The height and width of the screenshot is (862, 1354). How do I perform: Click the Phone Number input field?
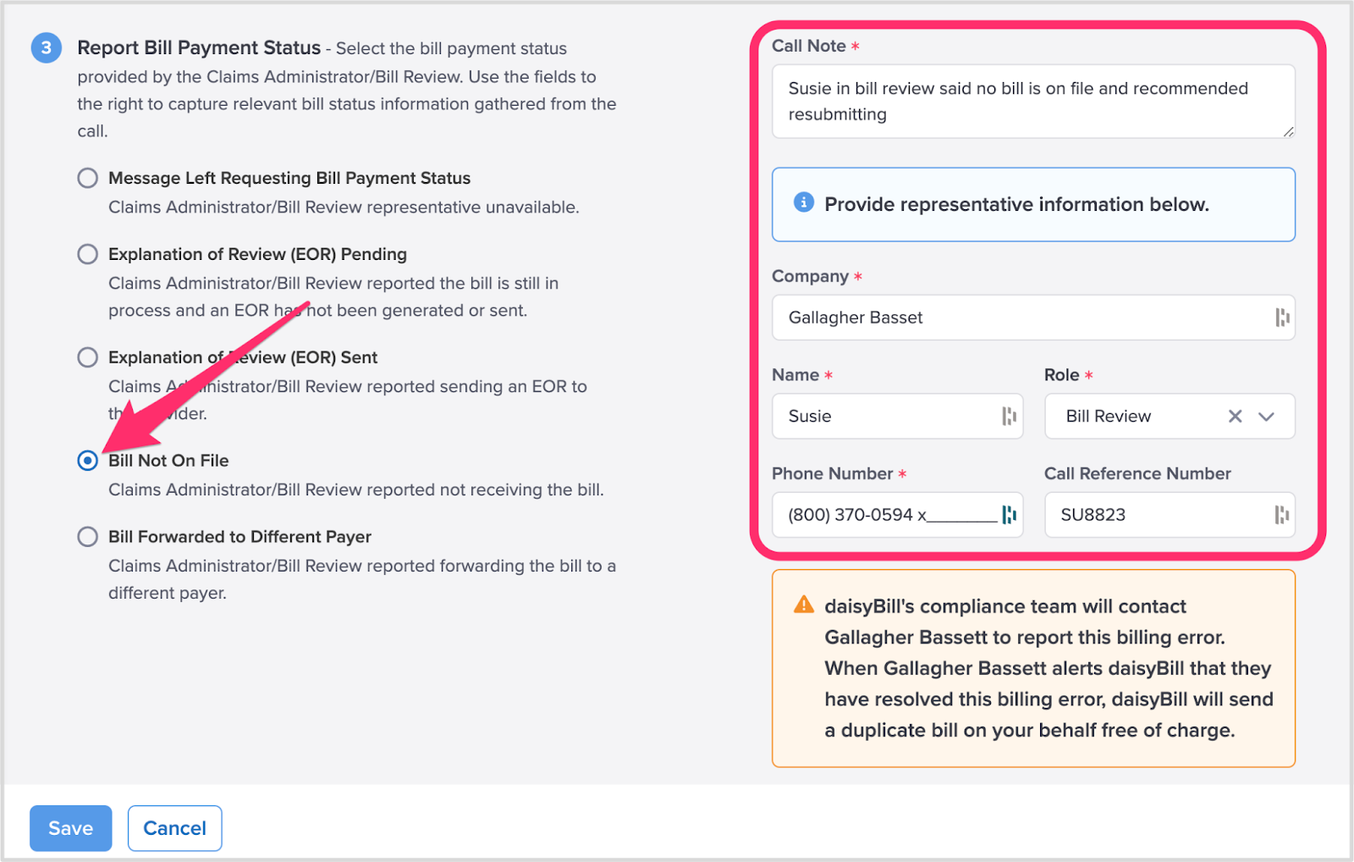tap(897, 515)
